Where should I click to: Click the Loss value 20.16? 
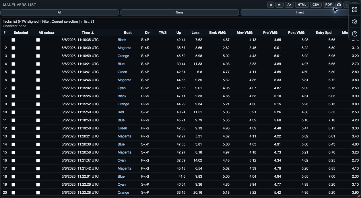click(198, 193)
